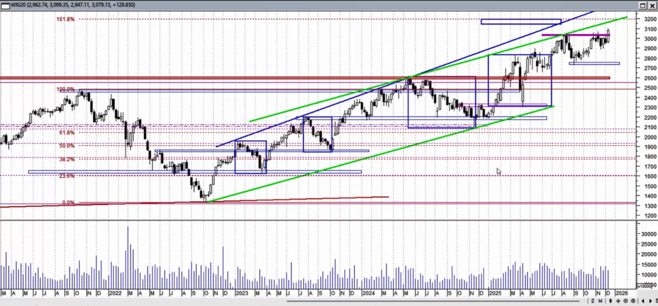Viewport: 658px width, 306px height.
Task: Select the 161.8% Fibonacci level label
Action: [x=66, y=19]
